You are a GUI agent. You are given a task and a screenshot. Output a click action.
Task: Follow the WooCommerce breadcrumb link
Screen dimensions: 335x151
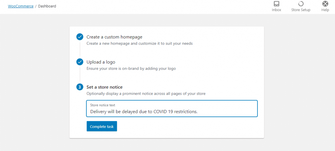(21, 6)
